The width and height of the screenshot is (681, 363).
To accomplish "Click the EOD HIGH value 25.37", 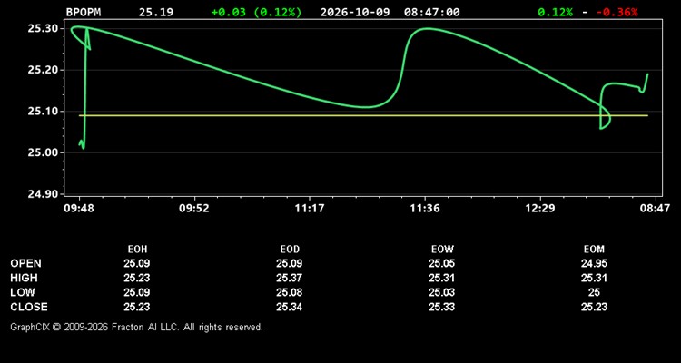I will pos(290,278).
